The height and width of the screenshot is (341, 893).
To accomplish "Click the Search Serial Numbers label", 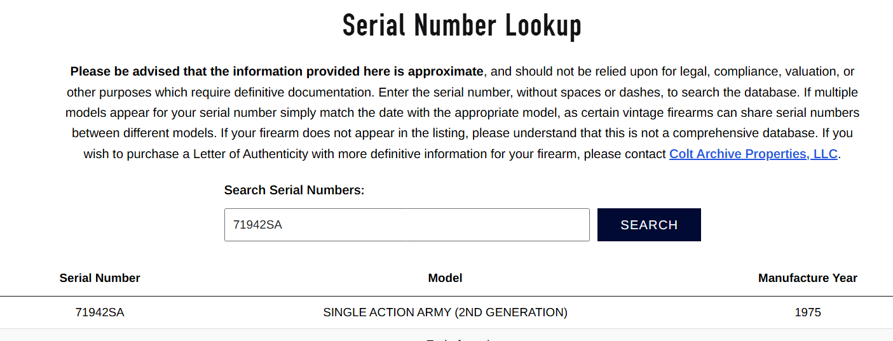I will click(x=294, y=190).
